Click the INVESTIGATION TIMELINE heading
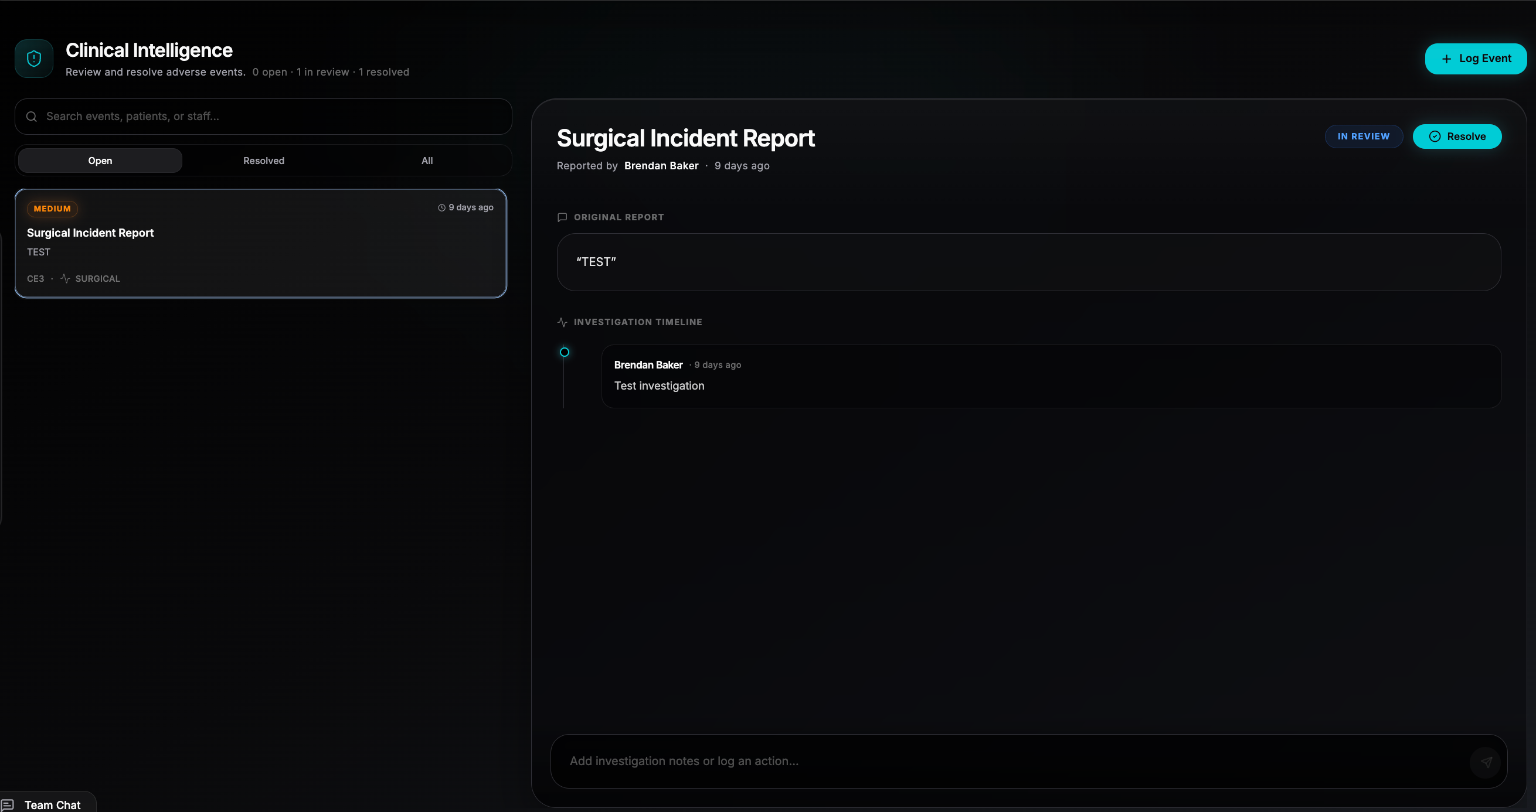The height and width of the screenshot is (812, 1536). 638,322
